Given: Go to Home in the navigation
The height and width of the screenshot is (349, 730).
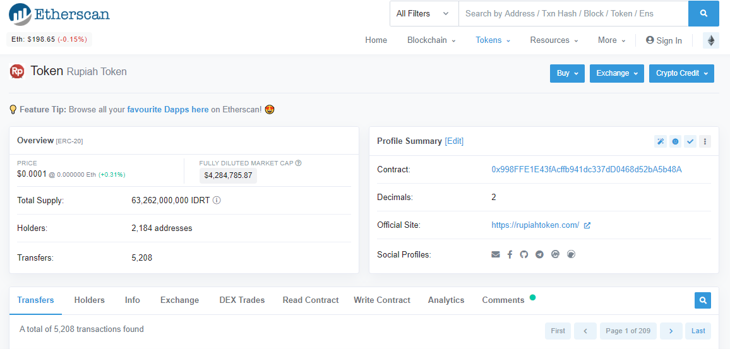Looking at the screenshot, I should [x=376, y=40].
